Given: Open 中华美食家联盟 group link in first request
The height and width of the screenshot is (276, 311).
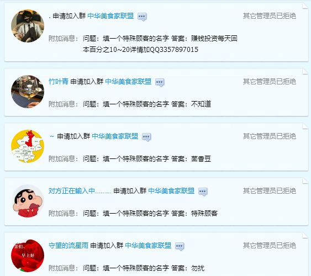Looking at the screenshot, I should pyautogui.click(x=110, y=16).
